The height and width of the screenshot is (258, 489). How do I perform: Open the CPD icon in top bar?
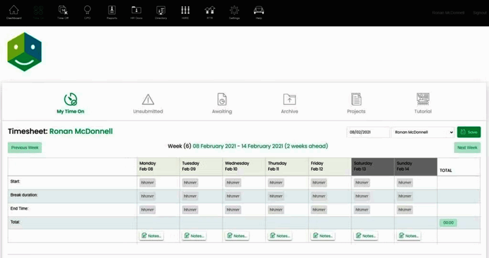pos(87,12)
